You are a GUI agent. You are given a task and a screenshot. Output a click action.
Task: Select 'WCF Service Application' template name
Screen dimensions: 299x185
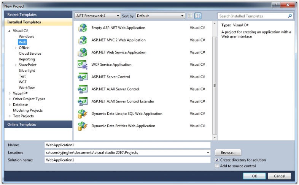111,65
